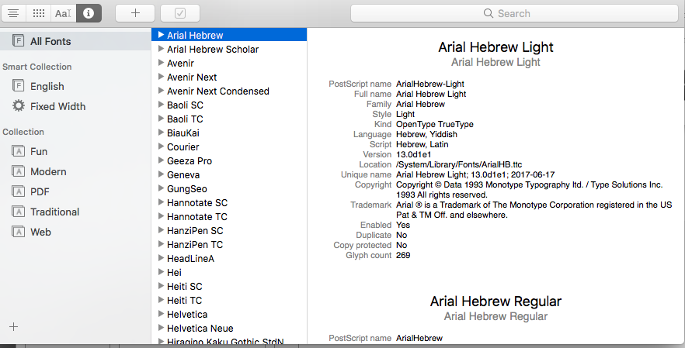Switch to custom text preview mode
685x348 pixels.
64,13
